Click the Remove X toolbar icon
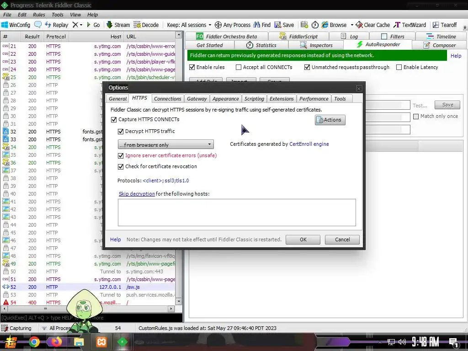Viewport: 468px width, 351px height. [75, 25]
